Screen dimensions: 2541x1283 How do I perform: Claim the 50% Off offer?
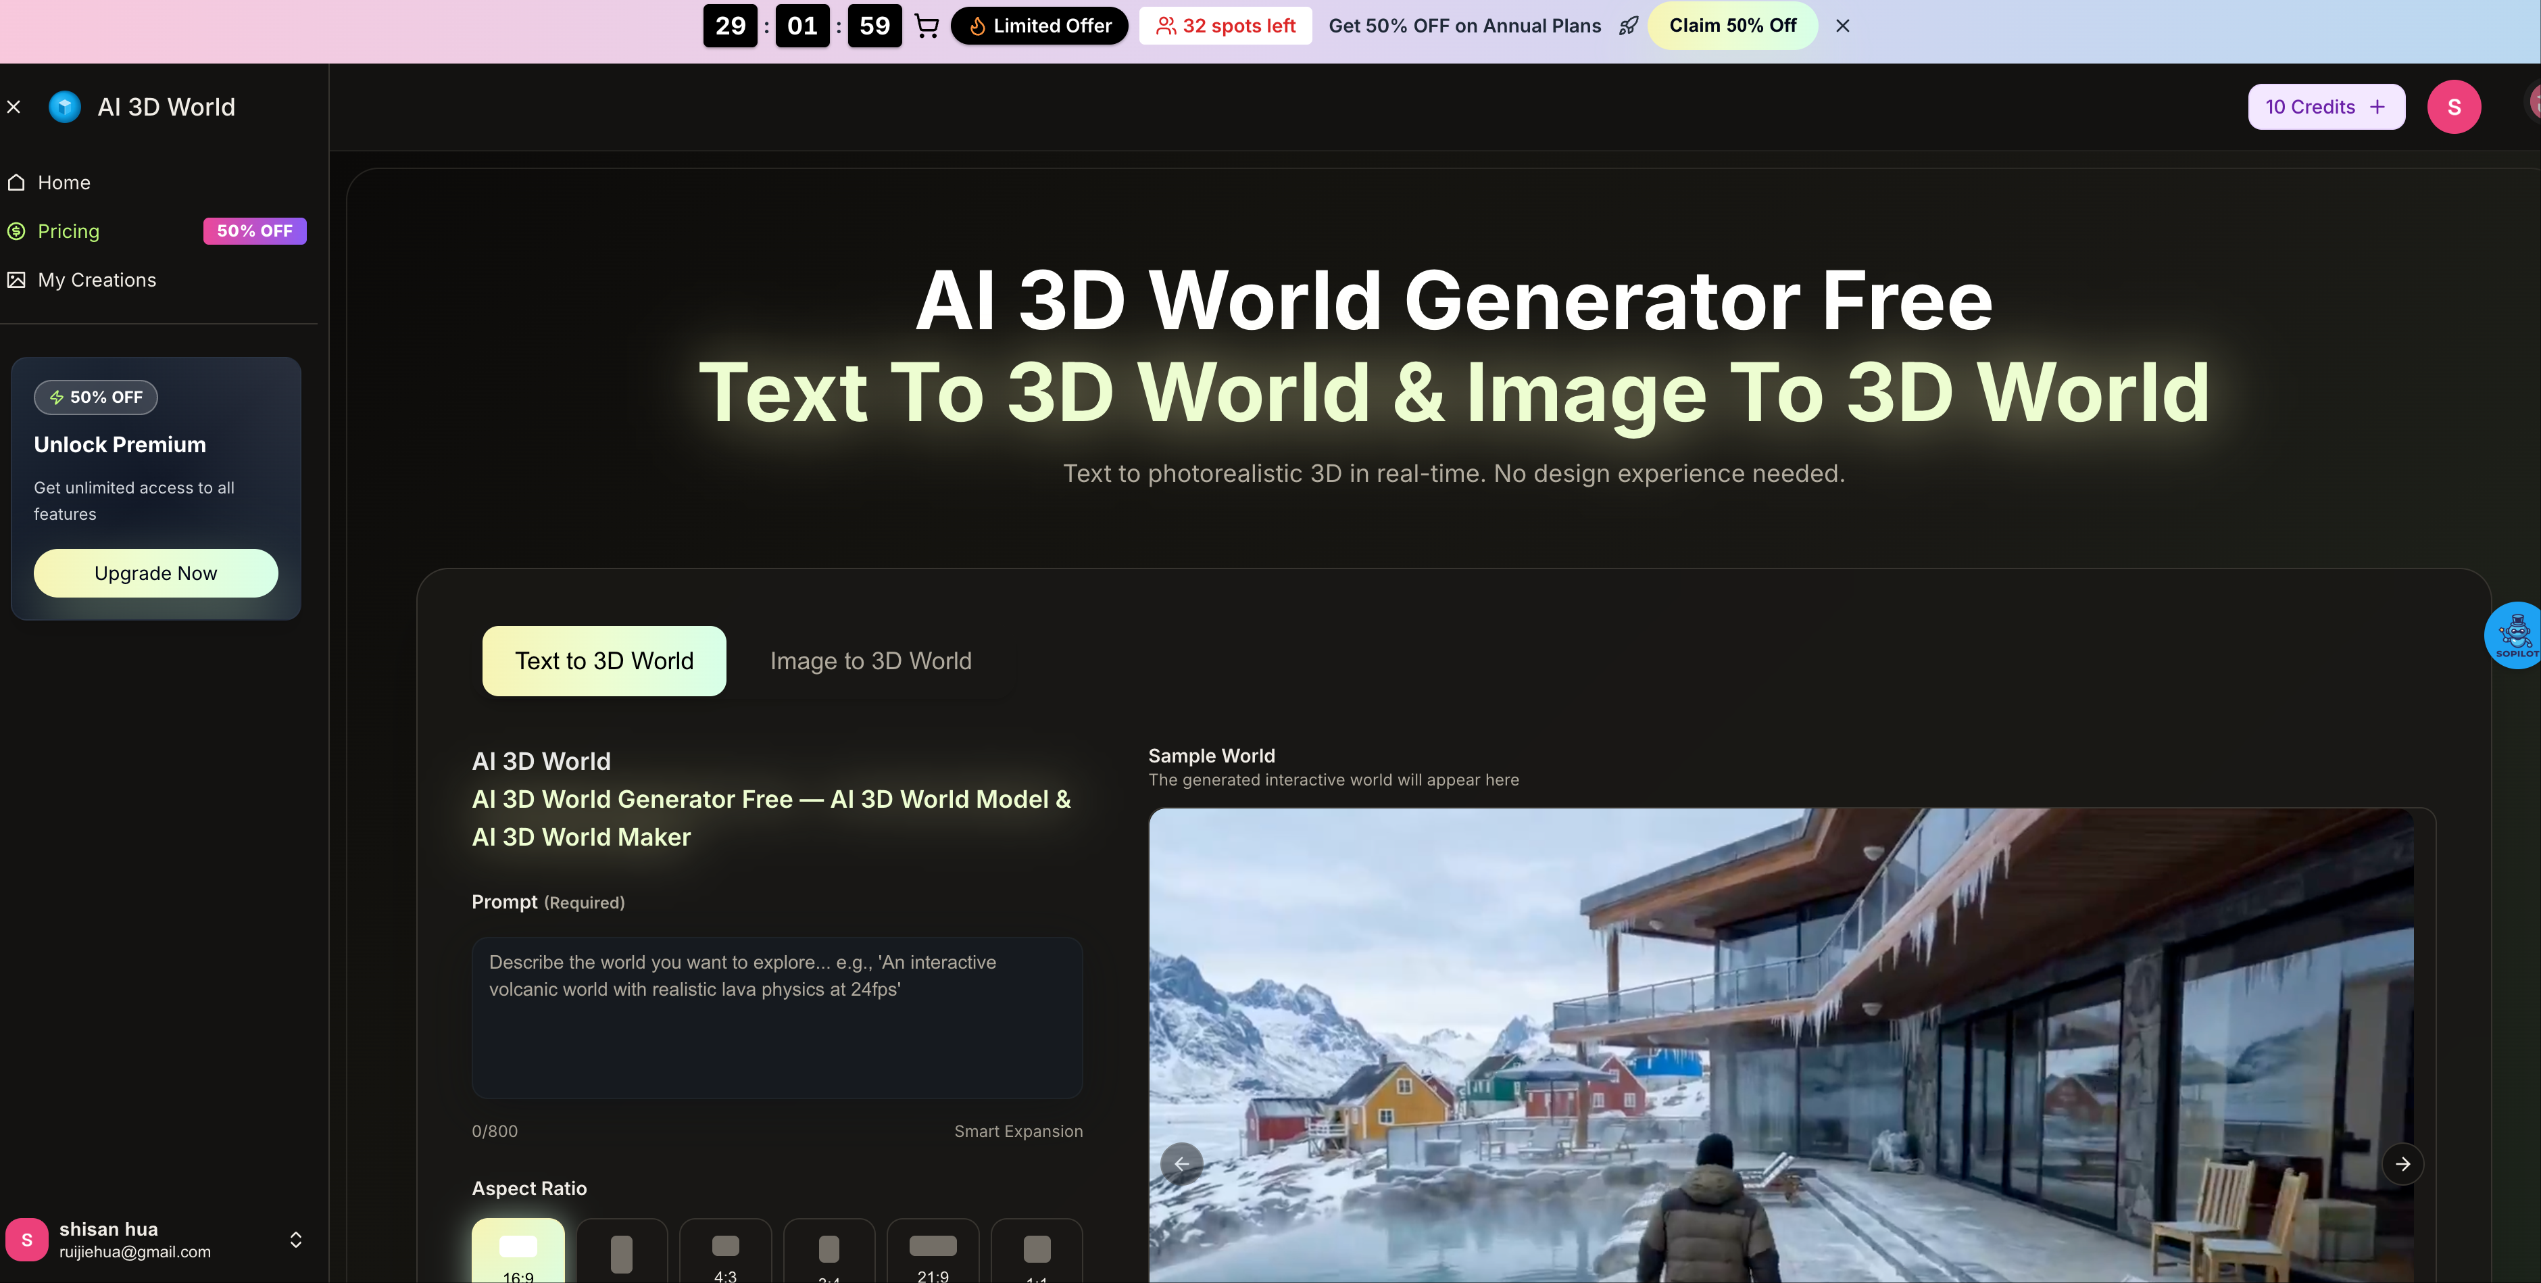[1732, 26]
